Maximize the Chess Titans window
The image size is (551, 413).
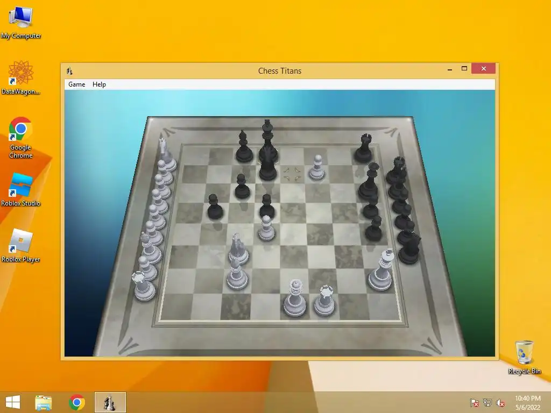click(x=464, y=68)
